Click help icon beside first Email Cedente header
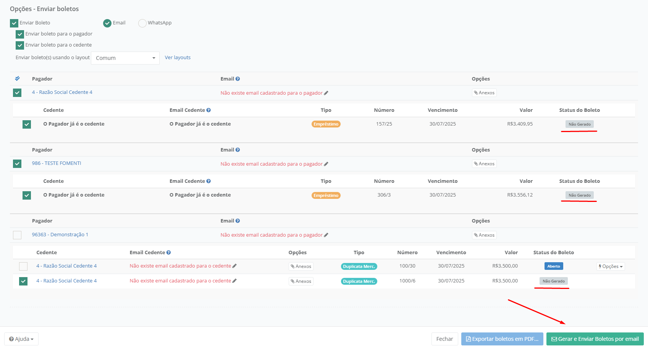 click(208, 110)
